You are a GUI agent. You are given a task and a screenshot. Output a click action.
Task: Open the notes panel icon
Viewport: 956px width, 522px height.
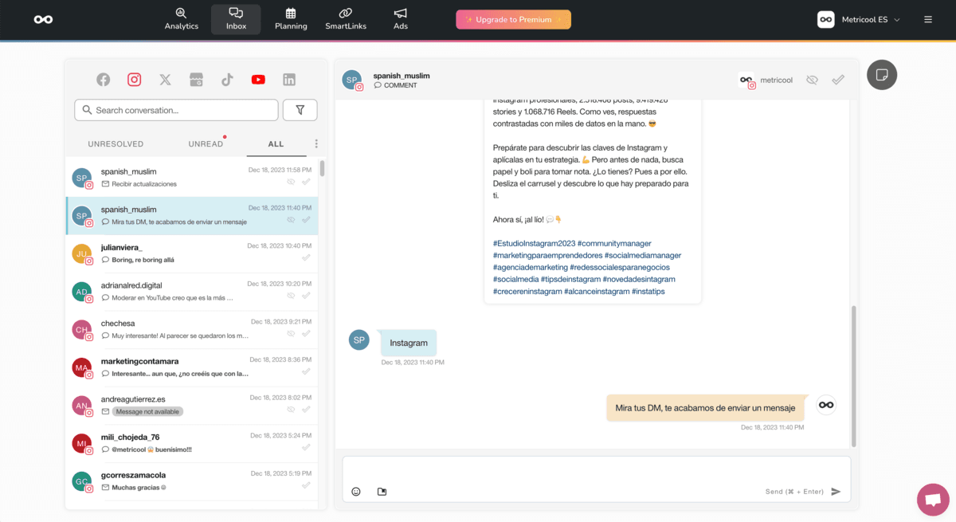click(882, 74)
